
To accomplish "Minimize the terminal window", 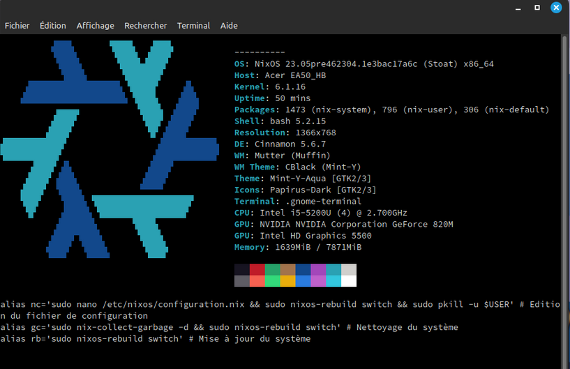I will point(518,8).
